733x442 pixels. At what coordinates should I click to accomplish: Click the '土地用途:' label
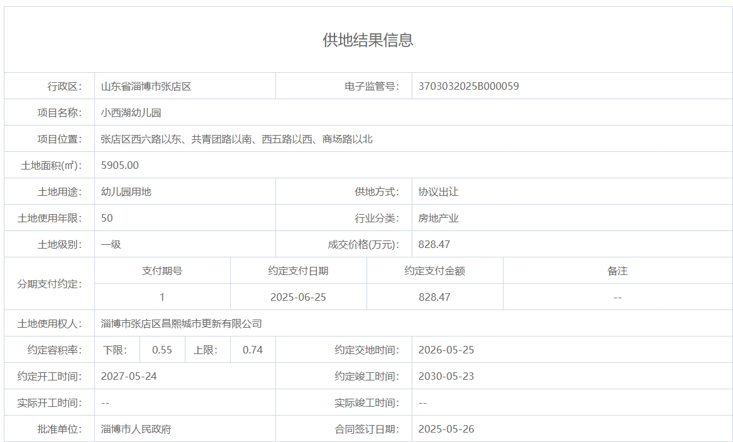59,192
